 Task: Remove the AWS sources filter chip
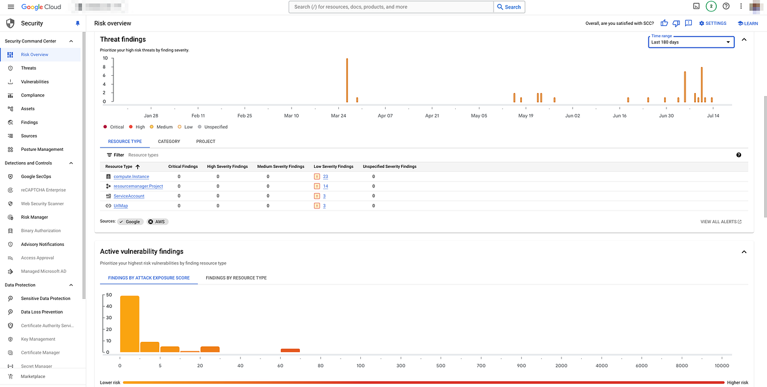pyautogui.click(x=151, y=221)
